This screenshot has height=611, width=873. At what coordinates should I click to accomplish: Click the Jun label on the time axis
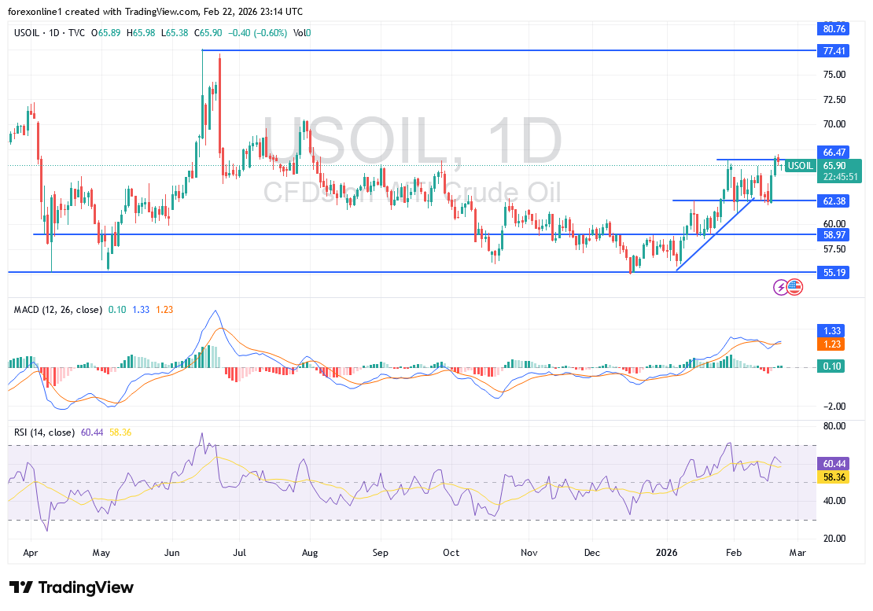click(x=173, y=553)
